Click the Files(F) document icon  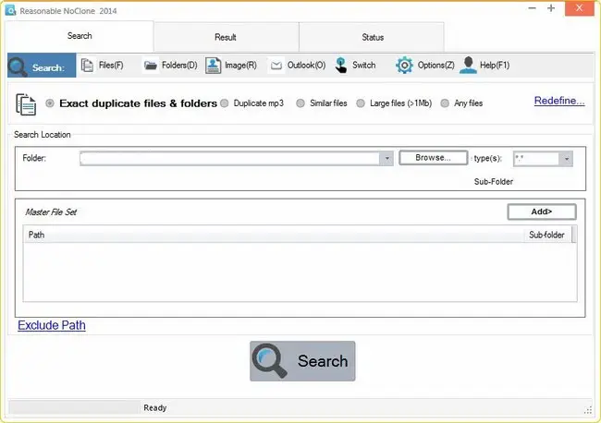pos(88,66)
